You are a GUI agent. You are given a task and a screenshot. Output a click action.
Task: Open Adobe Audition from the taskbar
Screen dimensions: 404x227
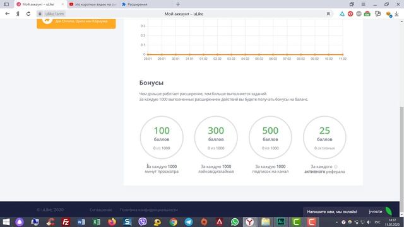click(281, 222)
